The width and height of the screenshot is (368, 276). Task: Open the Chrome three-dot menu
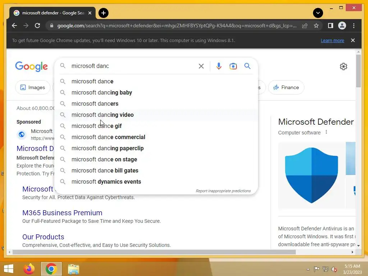pos(354,26)
